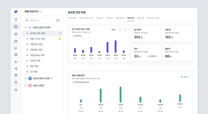Click the 2025. 01. 05 ~ 2025. 01. 11 date range
This screenshot has height=114, width=208.
tap(81, 32)
